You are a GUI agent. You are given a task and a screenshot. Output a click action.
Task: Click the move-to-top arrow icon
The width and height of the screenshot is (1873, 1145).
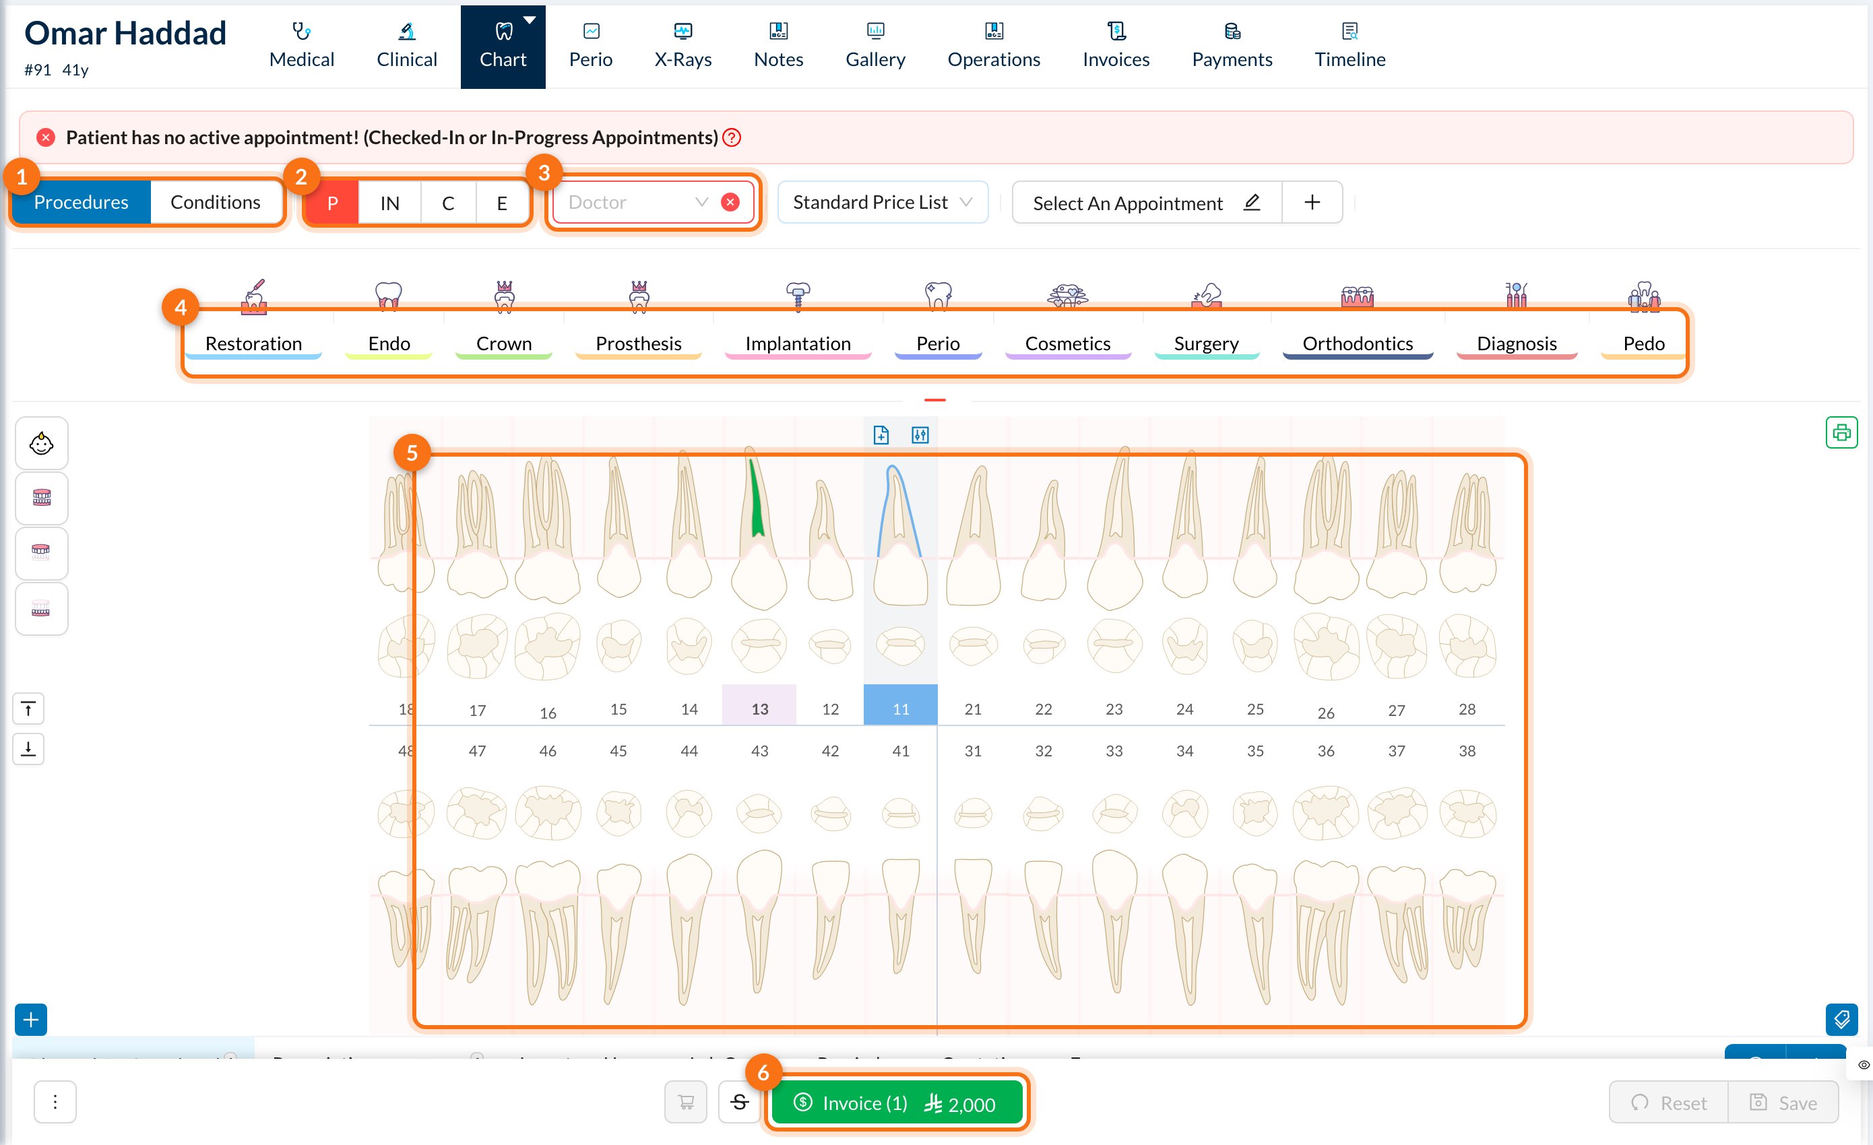28,709
